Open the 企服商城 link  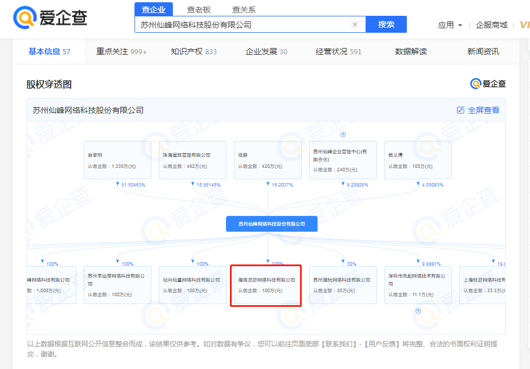[492, 25]
